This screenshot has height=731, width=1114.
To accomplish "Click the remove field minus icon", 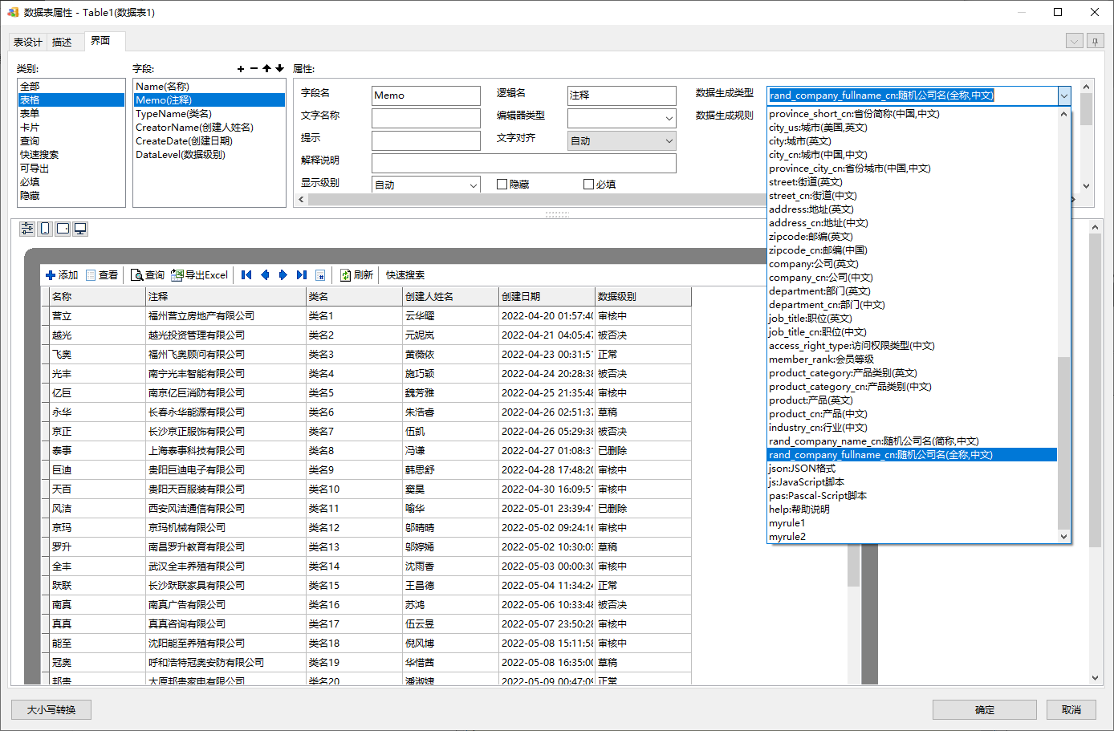I will (254, 69).
